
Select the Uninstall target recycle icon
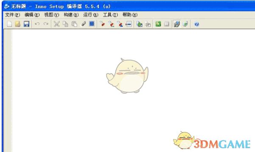[x=185, y=24]
